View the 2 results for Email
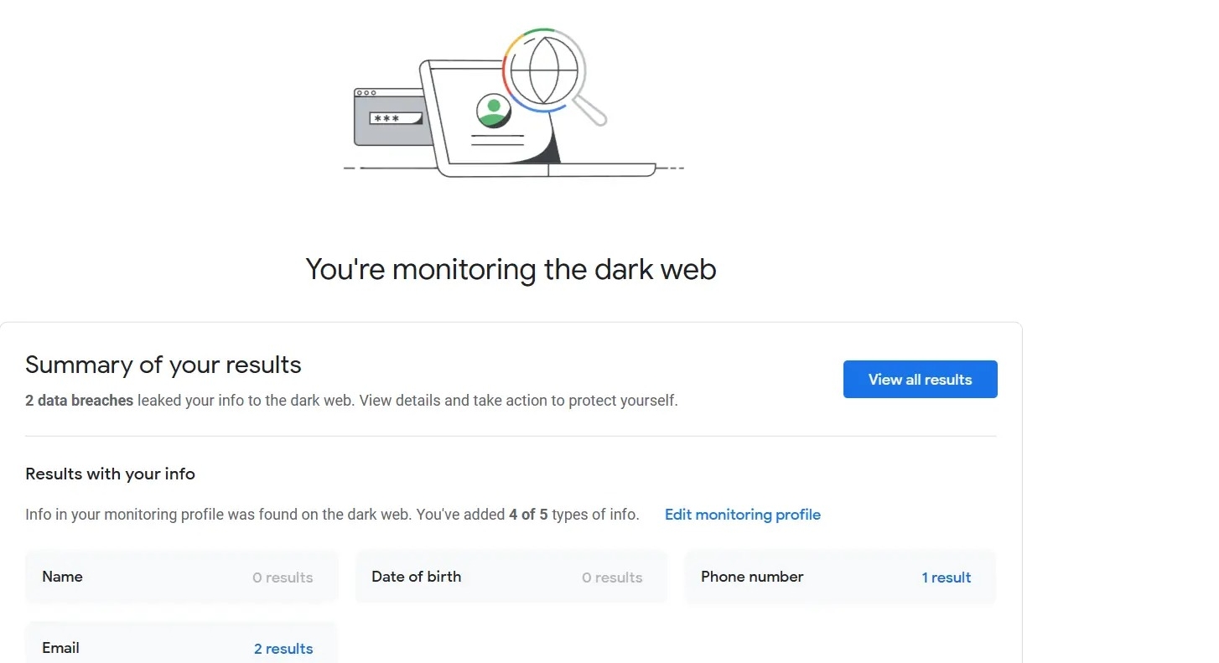 pos(283,648)
